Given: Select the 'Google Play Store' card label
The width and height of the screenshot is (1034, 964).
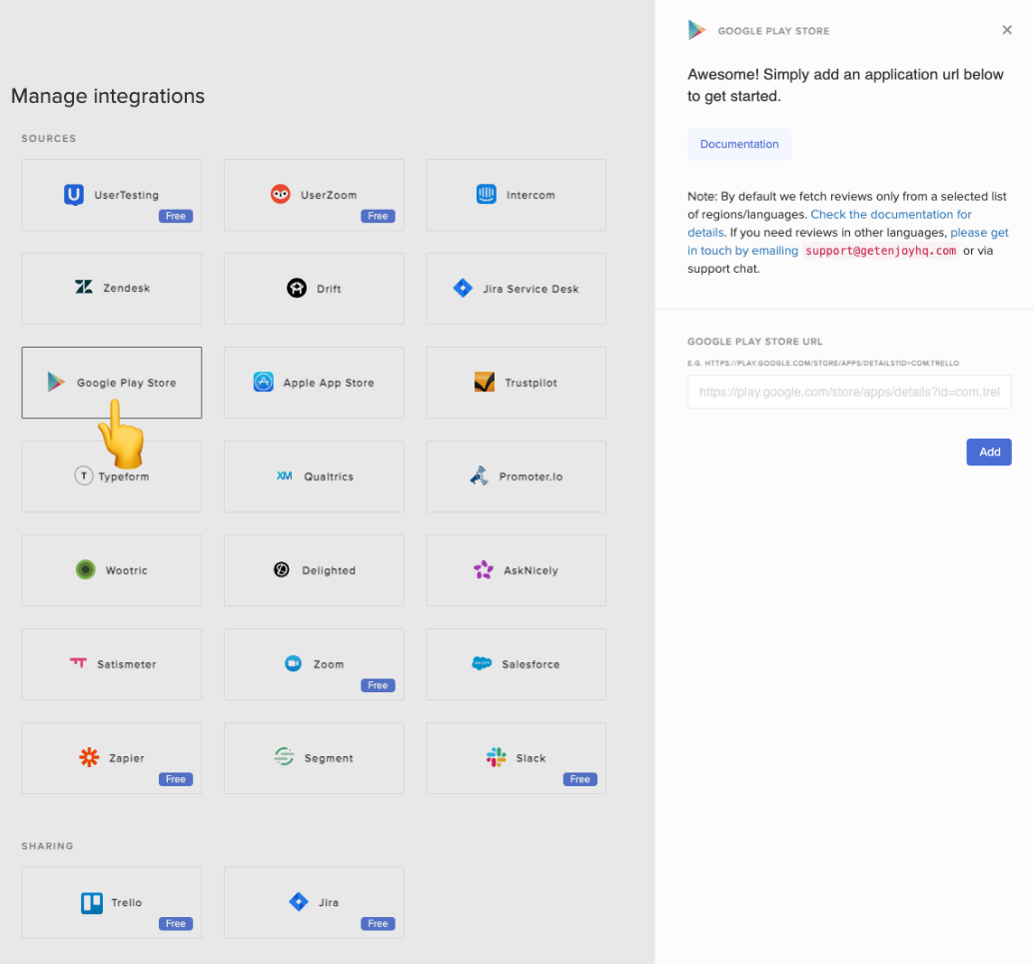Looking at the screenshot, I should coord(127,383).
